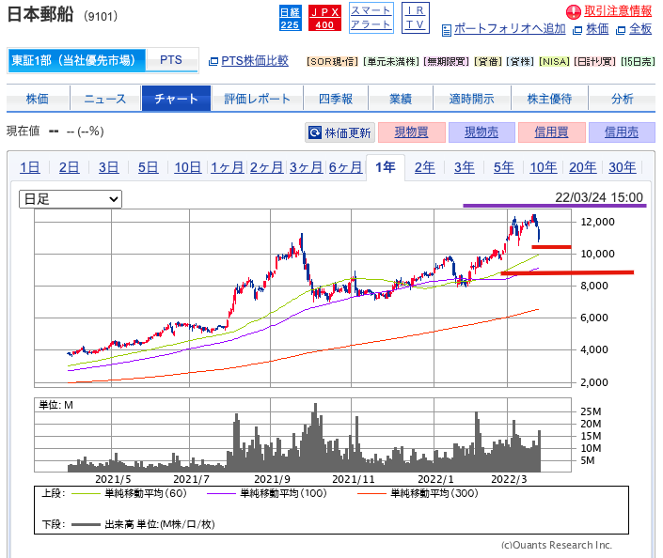This screenshot has width=663, height=558.
Task: Click the 信用買 button
Action: pyautogui.click(x=552, y=132)
